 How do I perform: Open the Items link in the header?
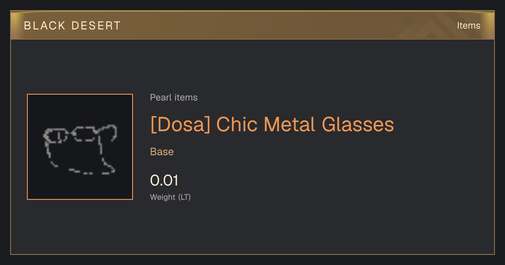[468, 26]
